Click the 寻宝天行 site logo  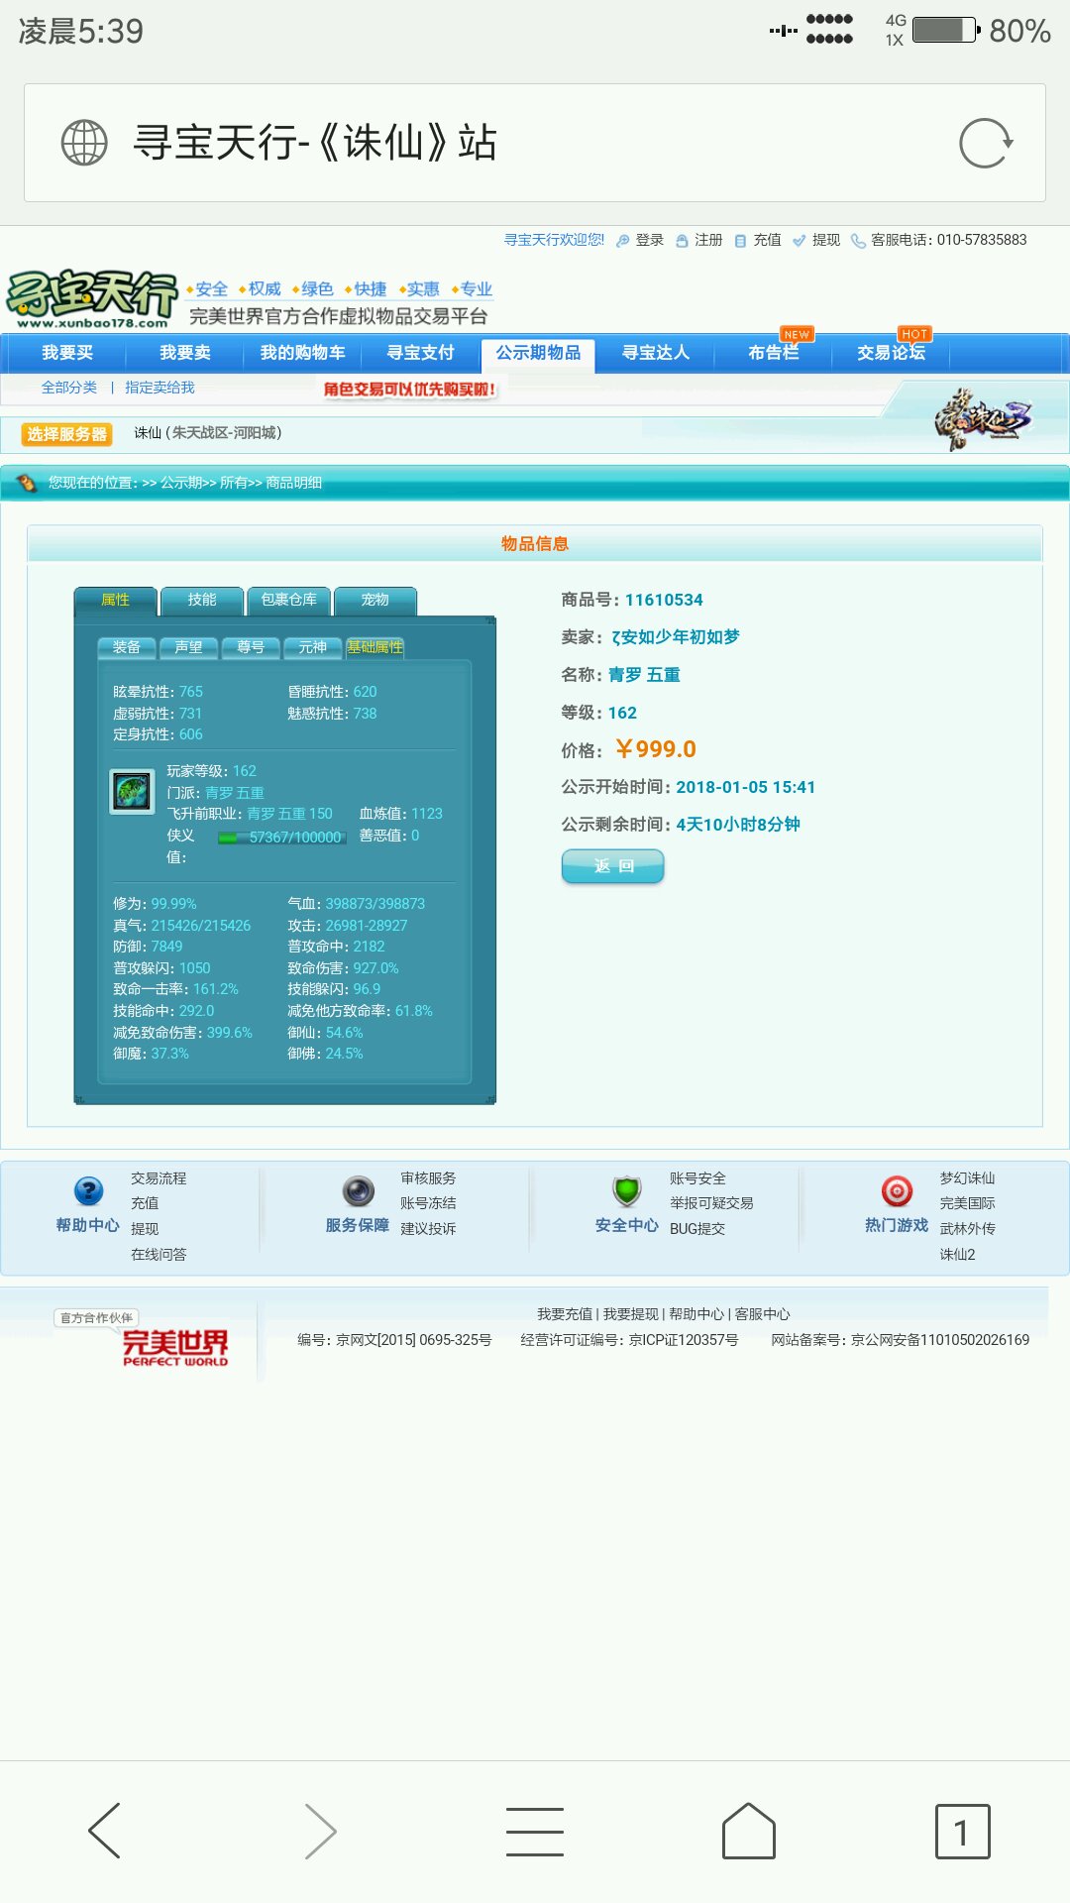[92, 298]
